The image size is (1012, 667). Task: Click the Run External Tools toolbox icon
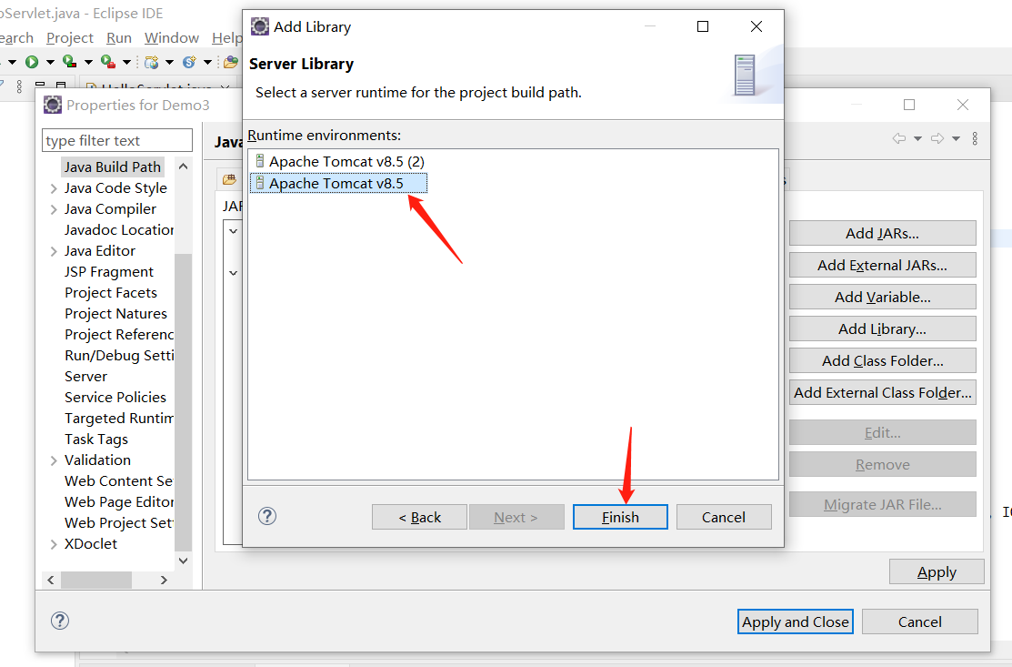(108, 62)
